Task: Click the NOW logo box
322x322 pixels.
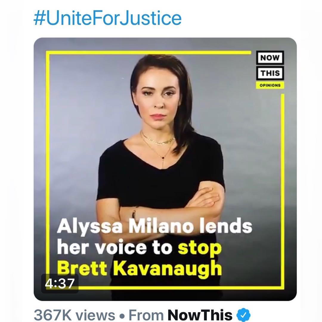Action: tap(270, 58)
